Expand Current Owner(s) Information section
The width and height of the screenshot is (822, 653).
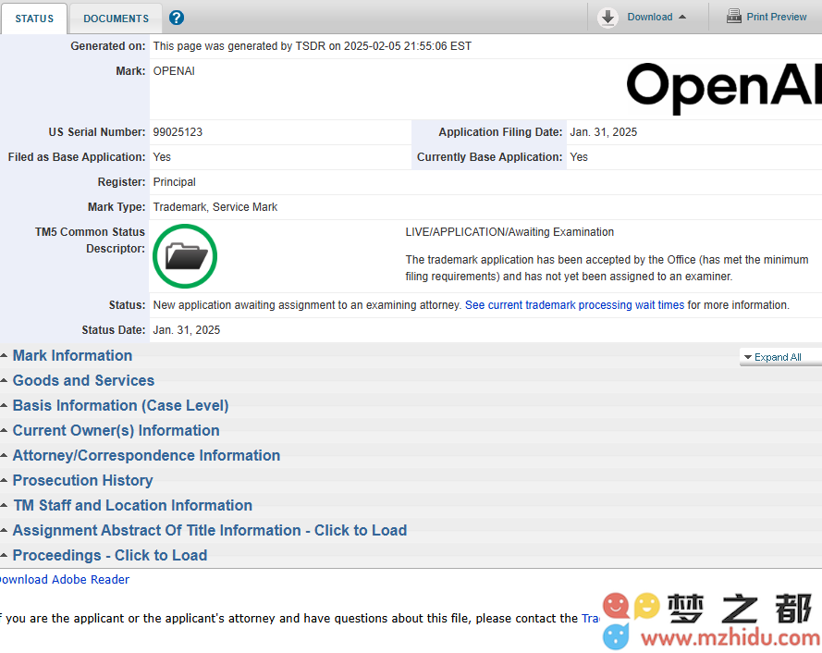click(x=116, y=431)
